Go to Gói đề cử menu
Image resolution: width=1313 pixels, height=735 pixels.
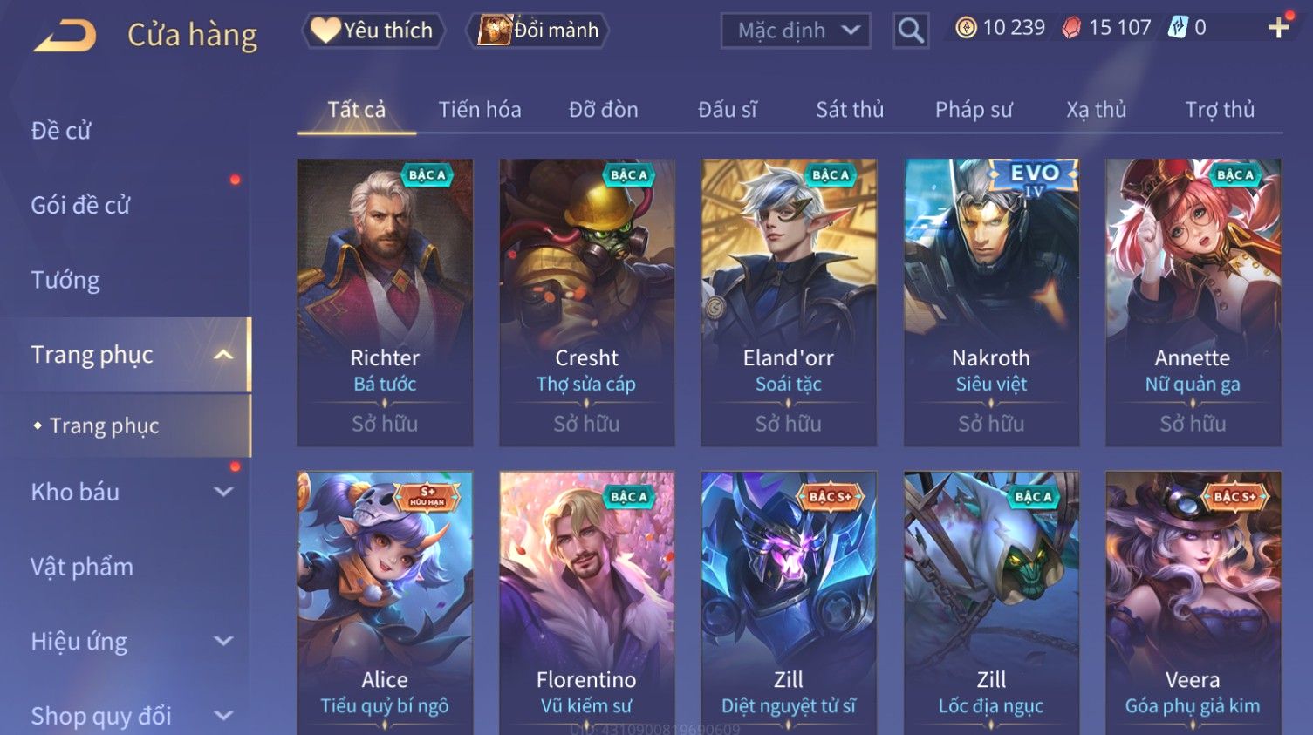pos(80,206)
